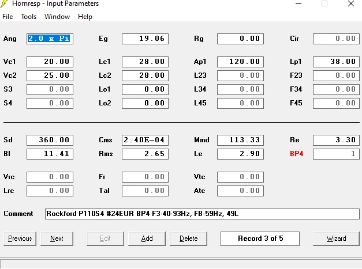The height and width of the screenshot is (269, 362).
Task: Click the Cms field with 2.40E-04
Action: tap(145, 140)
